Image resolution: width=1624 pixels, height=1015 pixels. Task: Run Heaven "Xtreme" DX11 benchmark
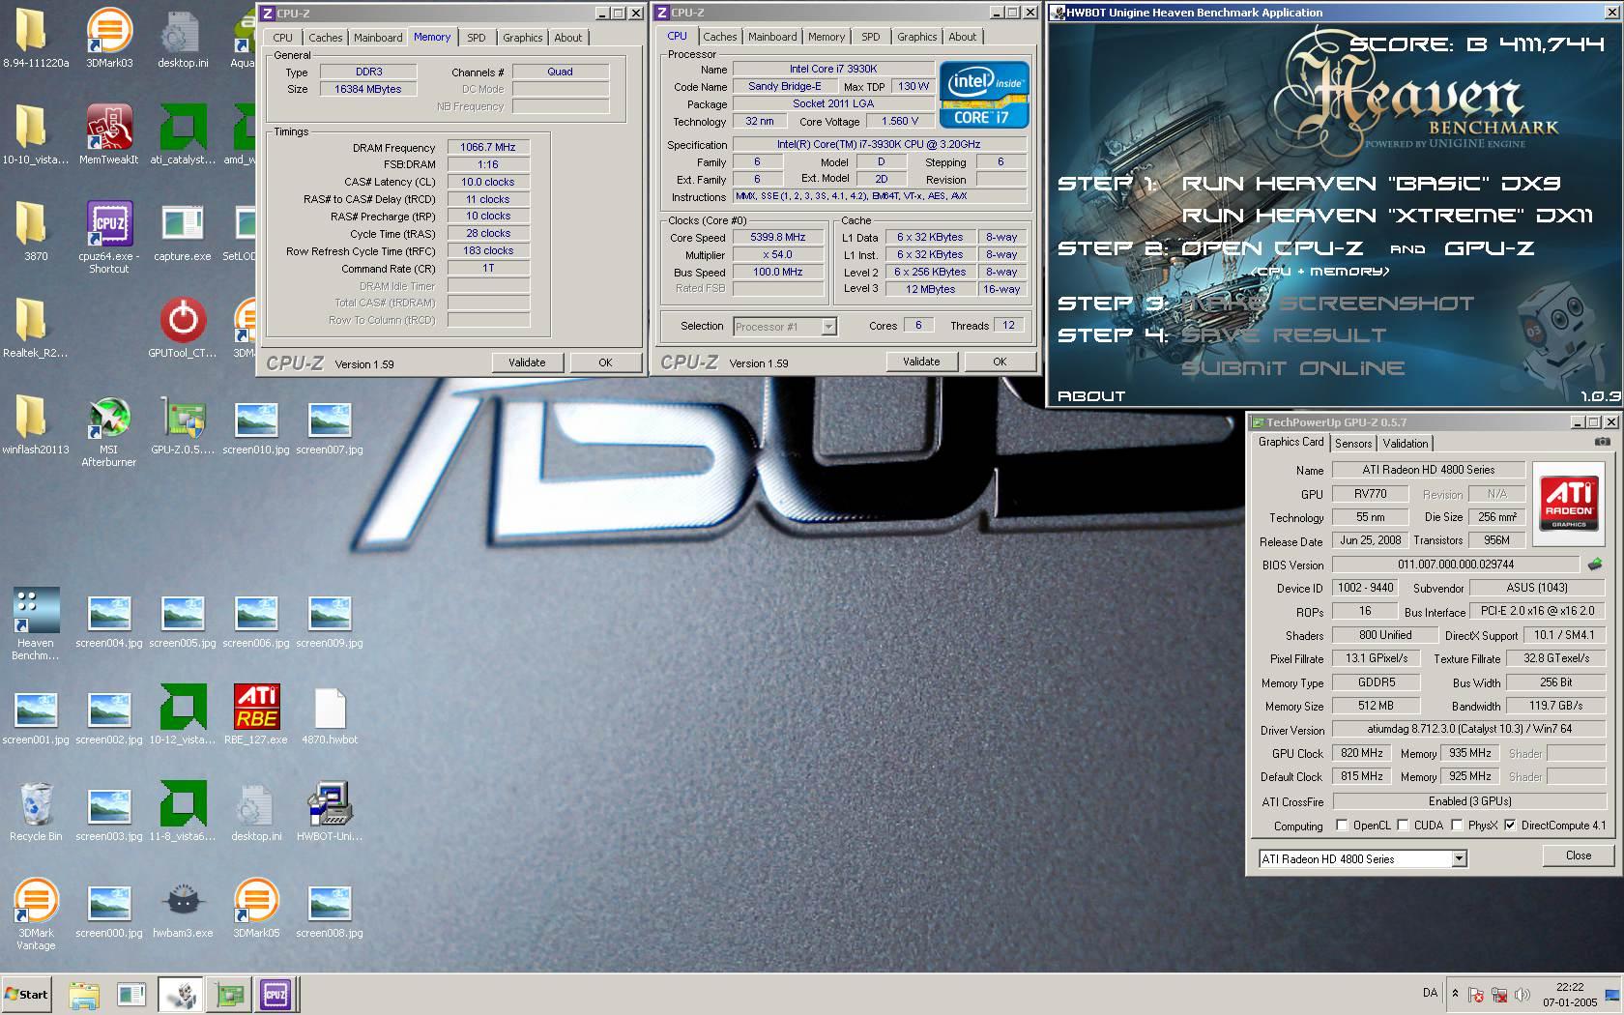[x=1387, y=216]
